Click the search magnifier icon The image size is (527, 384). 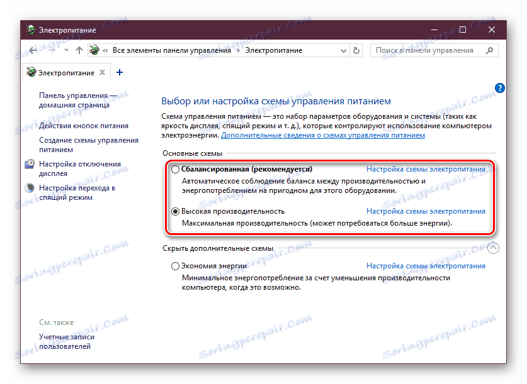(489, 50)
